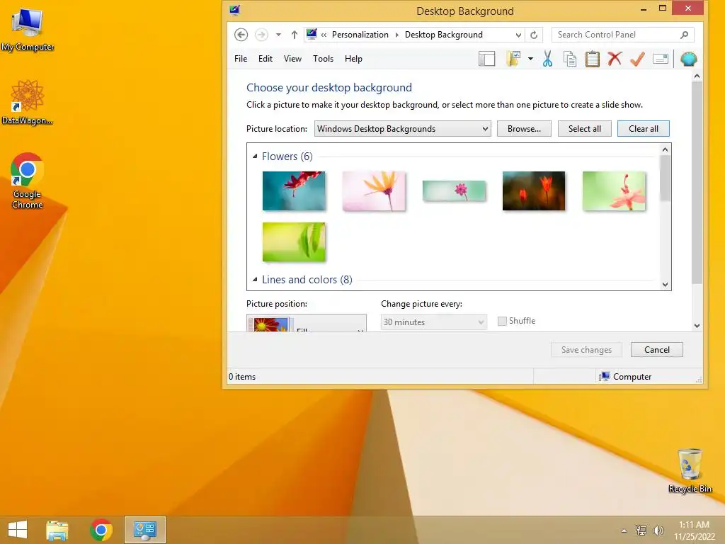Click the Control Panel taskbar button

coord(144,530)
